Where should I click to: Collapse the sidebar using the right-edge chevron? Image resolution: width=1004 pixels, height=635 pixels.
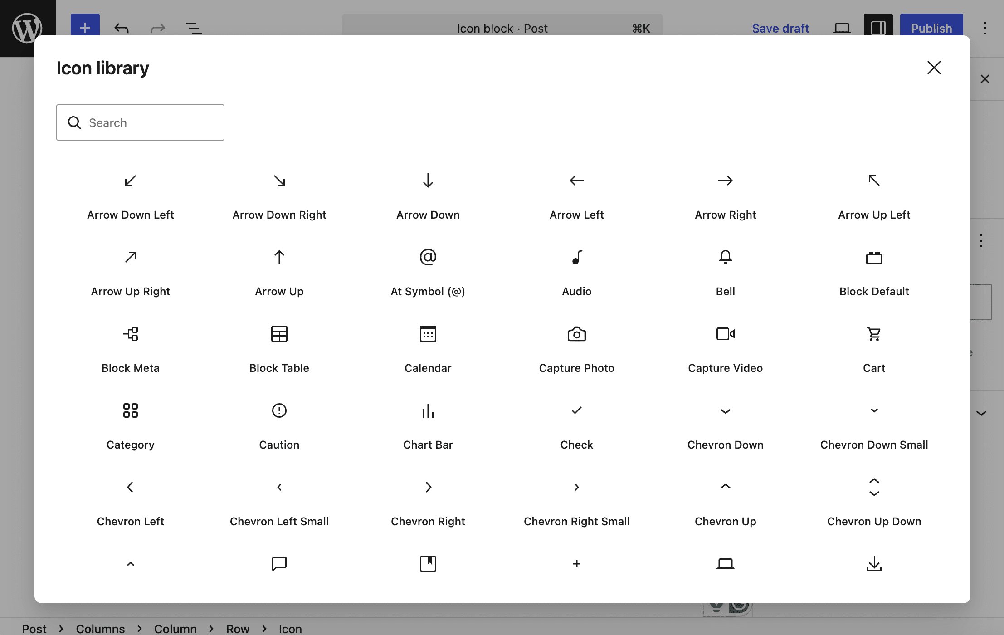[x=982, y=413]
